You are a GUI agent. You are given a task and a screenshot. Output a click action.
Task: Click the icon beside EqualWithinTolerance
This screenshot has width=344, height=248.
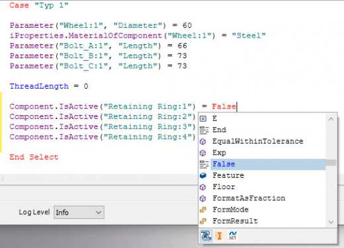click(x=202, y=142)
